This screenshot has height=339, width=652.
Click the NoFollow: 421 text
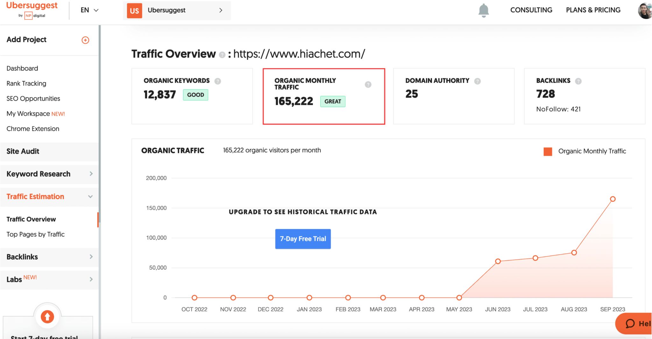[x=558, y=109]
